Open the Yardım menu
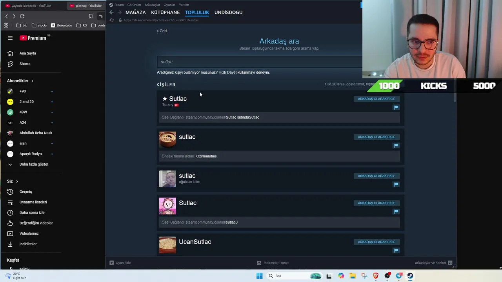The height and width of the screenshot is (282, 502). tap(184, 5)
